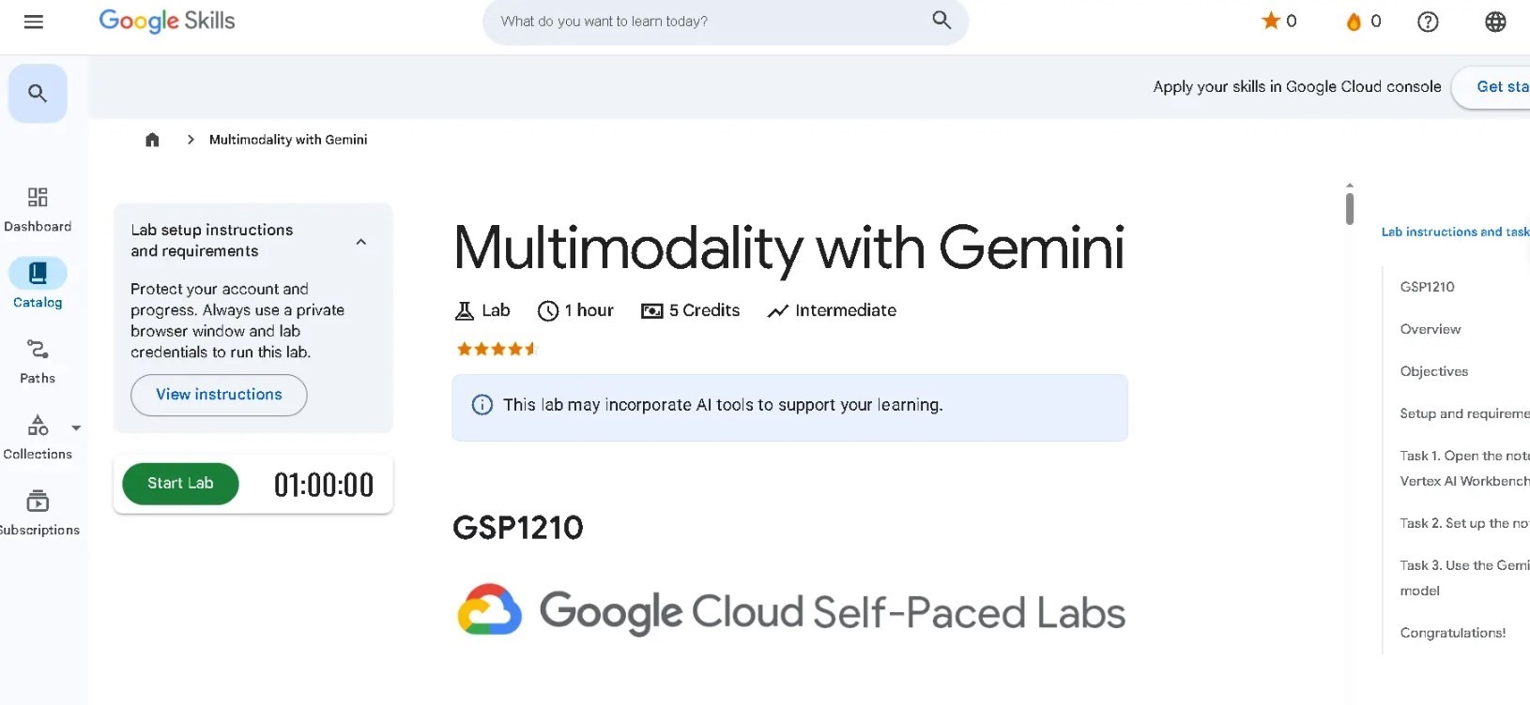Jump to Overview in lab outline
This screenshot has height=705, width=1530.
(1430, 329)
